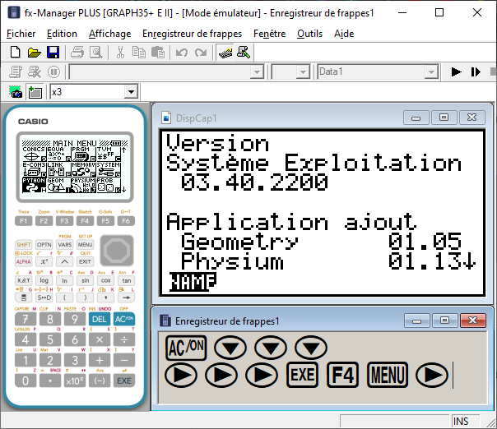Click the blue DEL key on the calculator
Image resolution: width=497 pixels, height=429 pixels.
click(100, 319)
